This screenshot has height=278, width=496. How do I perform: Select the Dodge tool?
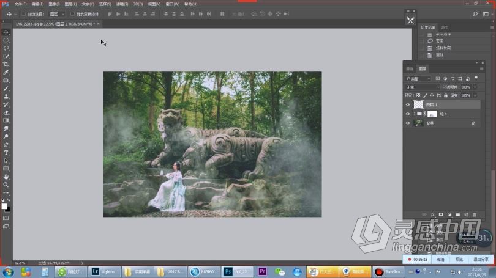click(6, 137)
